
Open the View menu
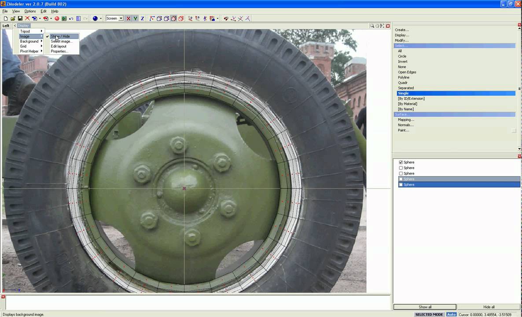16,11
